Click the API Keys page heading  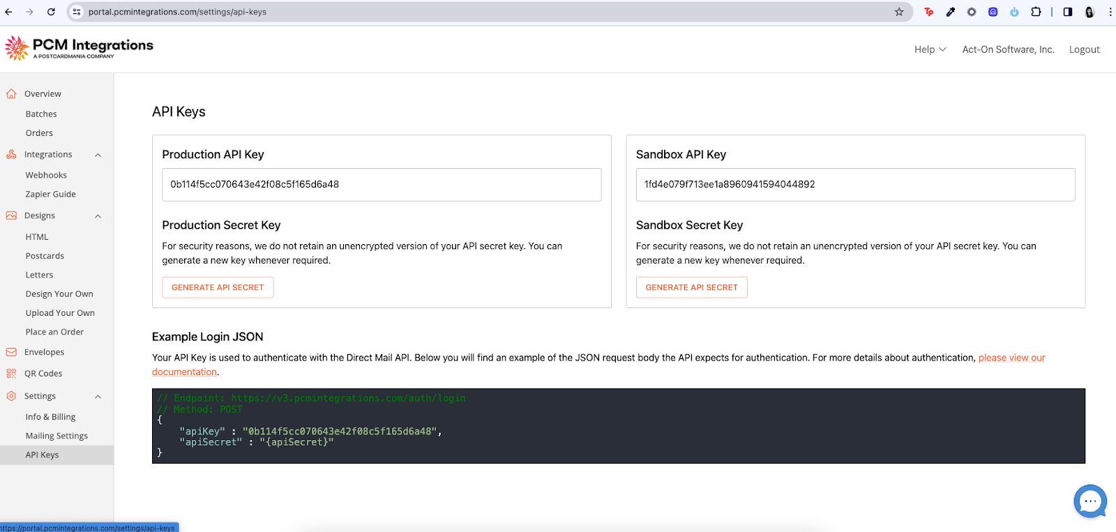coord(179,112)
